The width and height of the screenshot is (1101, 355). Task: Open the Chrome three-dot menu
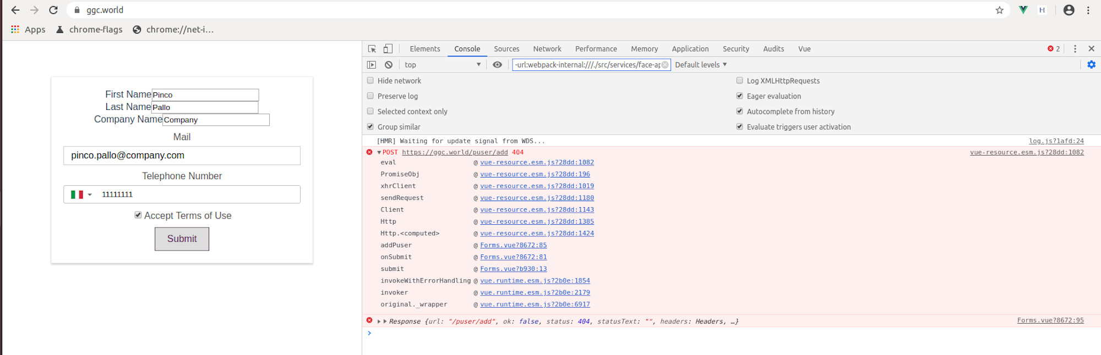click(x=1088, y=10)
